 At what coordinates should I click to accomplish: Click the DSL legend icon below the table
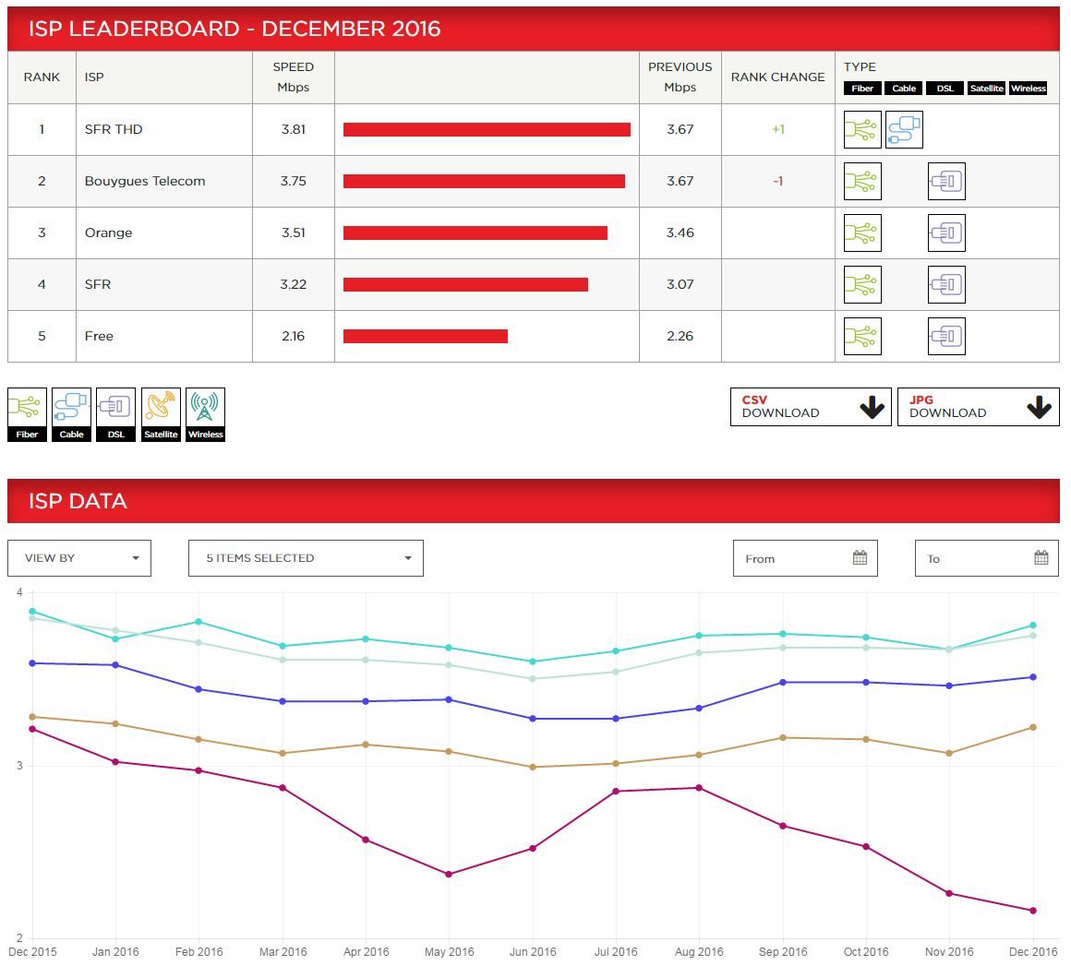116,414
